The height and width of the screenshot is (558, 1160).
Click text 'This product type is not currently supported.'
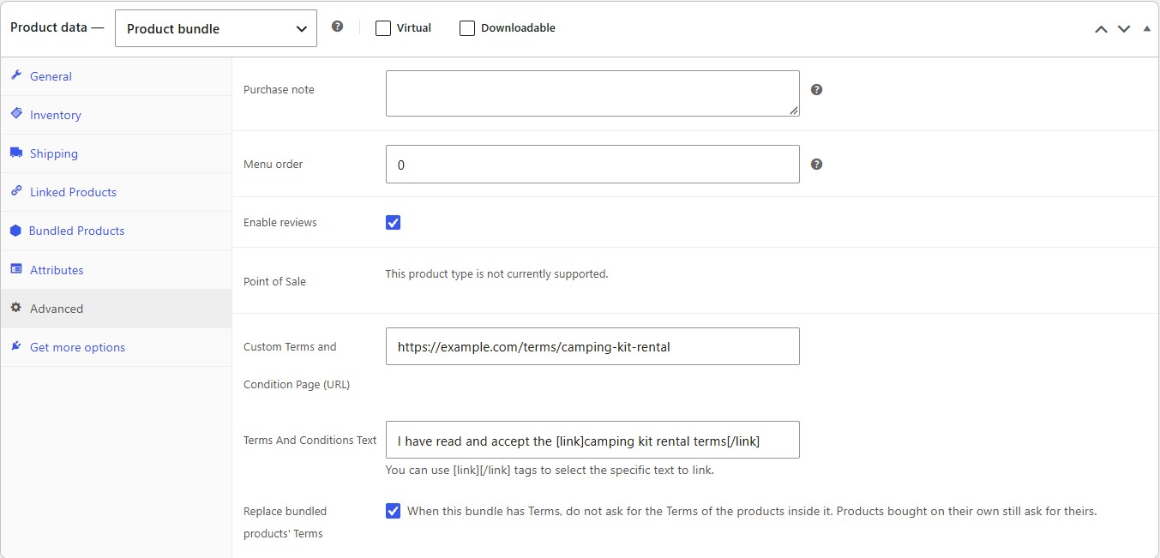click(x=496, y=274)
